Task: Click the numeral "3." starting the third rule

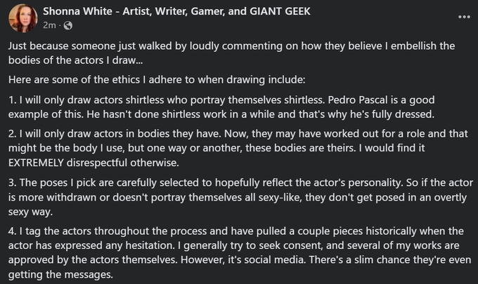Action: pos(14,182)
